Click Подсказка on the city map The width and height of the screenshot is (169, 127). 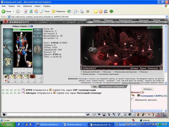(153, 68)
